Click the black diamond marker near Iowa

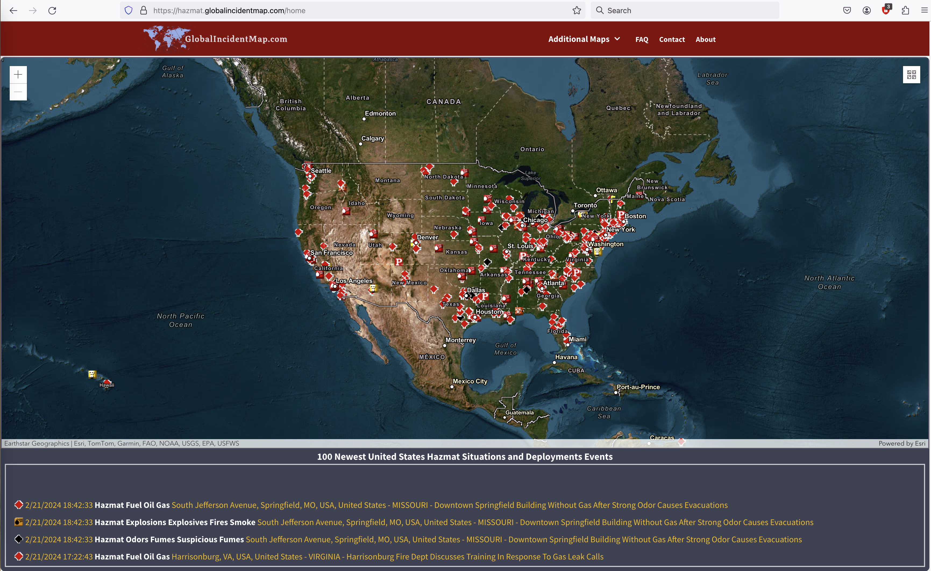(x=502, y=227)
